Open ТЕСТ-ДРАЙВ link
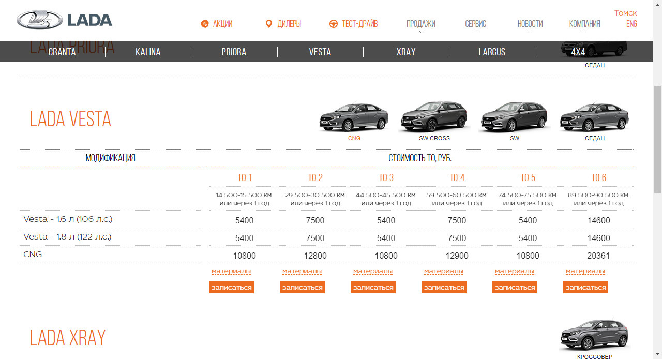 coord(359,24)
